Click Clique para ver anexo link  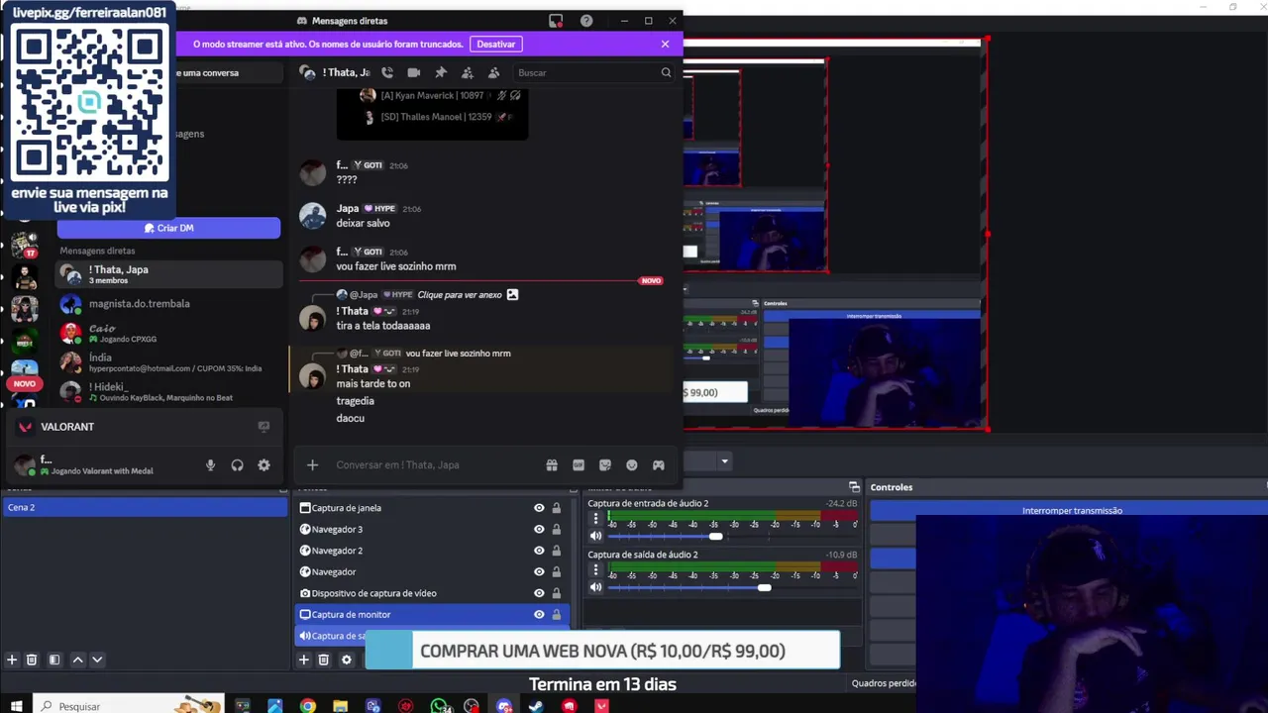point(460,295)
